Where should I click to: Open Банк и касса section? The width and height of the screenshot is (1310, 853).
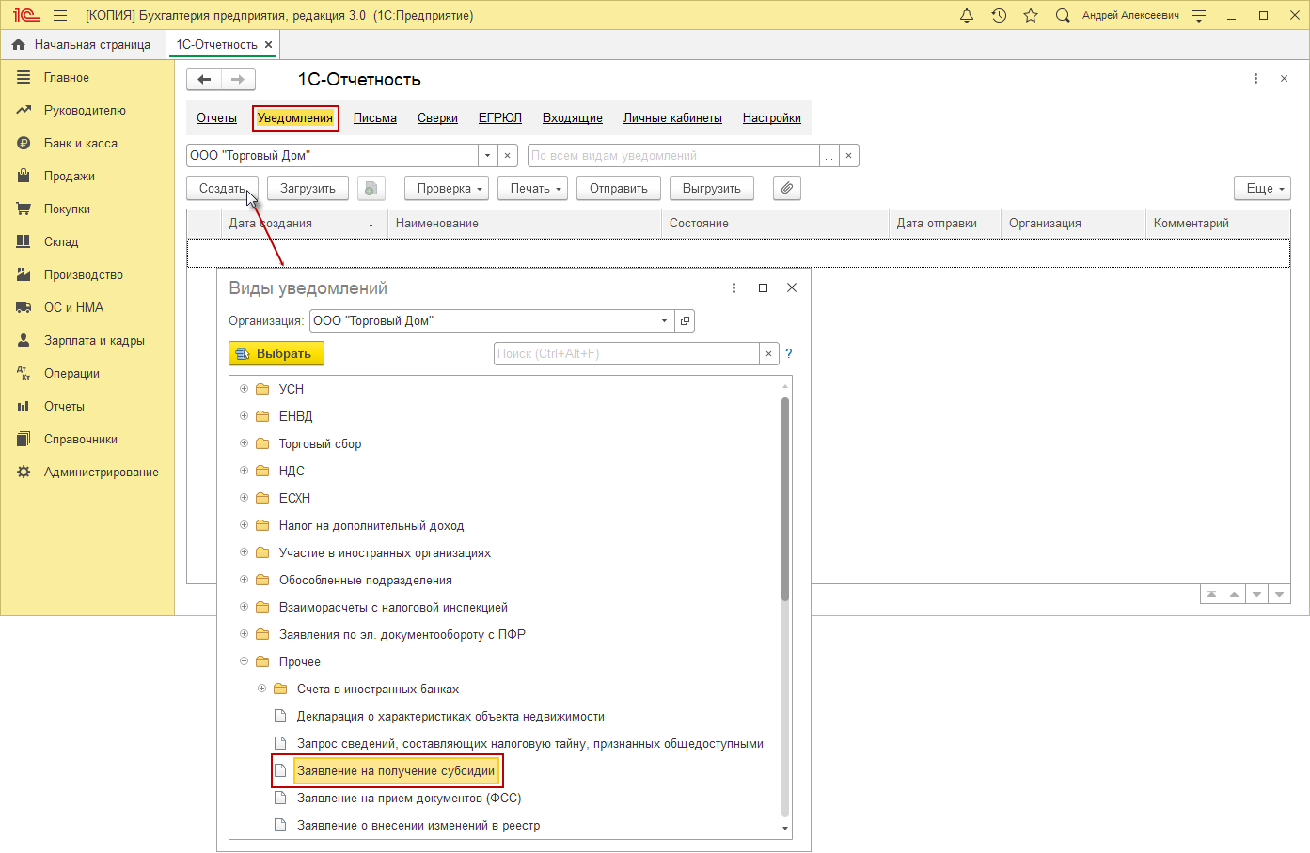pyautogui.click(x=80, y=144)
